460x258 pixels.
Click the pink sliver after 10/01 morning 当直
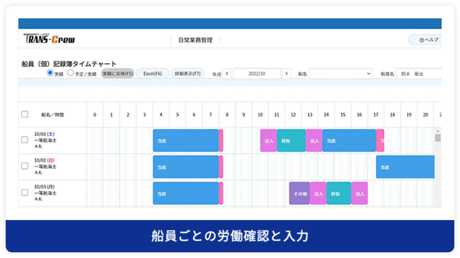[x=221, y=140]
